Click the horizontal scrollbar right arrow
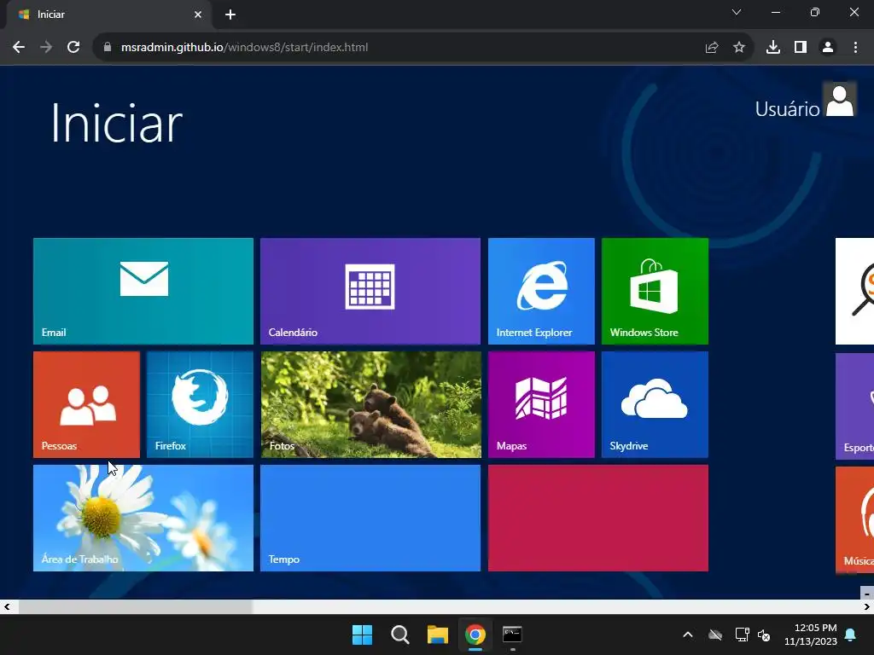The height and width of the screenshot is (655, 874). tap(867, 607)
